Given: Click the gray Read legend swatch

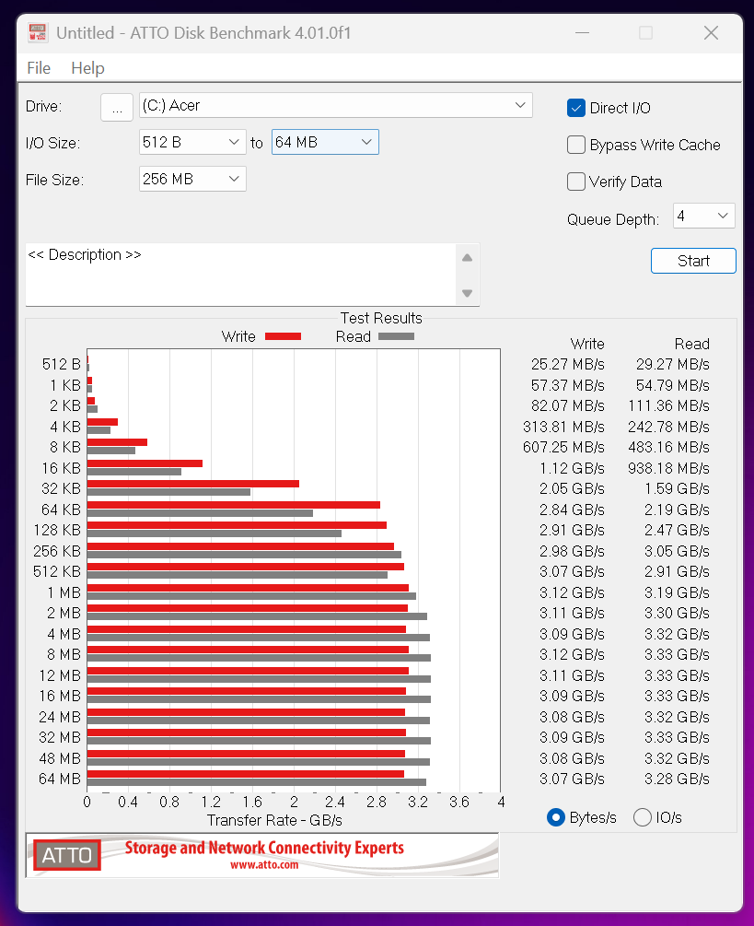Looking at the screenshot, I should tap(396, 336).
